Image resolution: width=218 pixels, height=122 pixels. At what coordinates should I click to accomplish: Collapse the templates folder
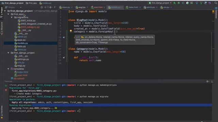8,69
